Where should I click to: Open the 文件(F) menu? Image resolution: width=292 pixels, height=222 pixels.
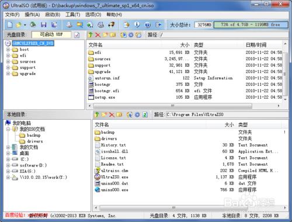coord(12,15)
